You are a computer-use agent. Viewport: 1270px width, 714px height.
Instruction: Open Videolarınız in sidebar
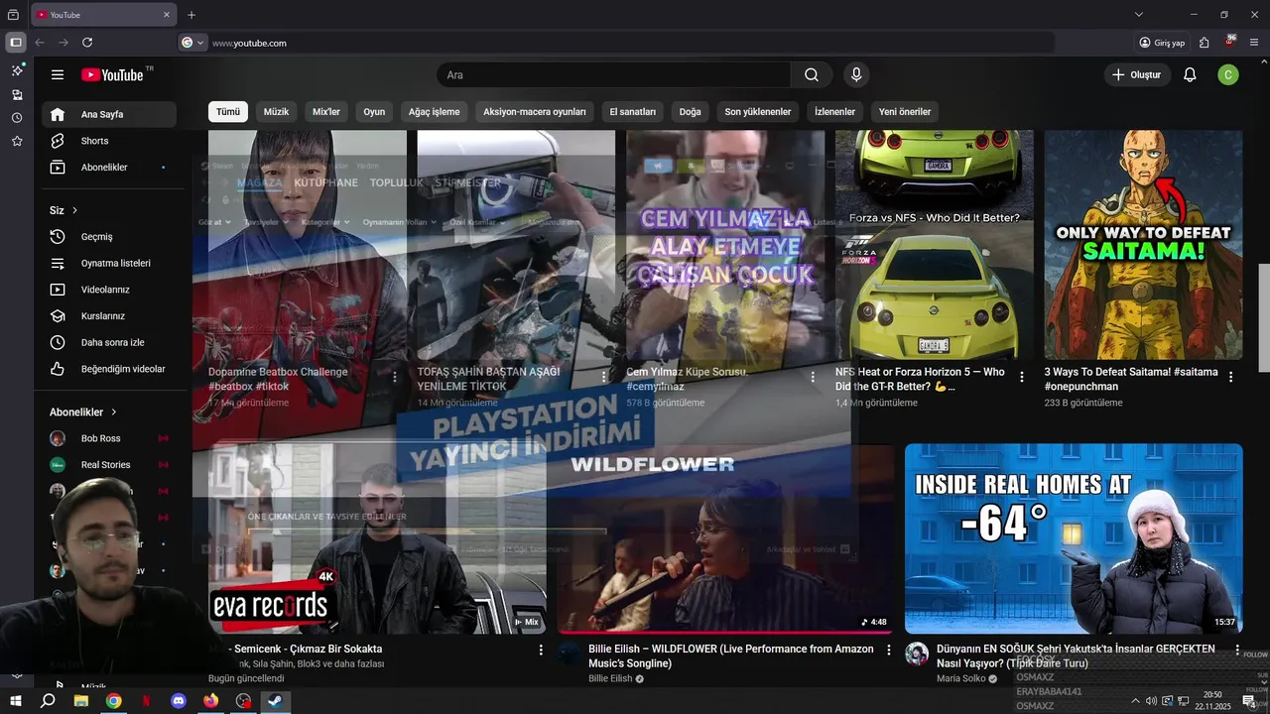pos(109,290)
